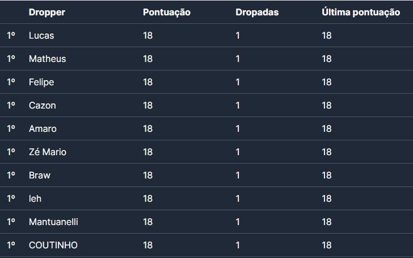This screenshot has height=258, width=413.
Task: Select the Pontuação value in Mantuanelli's row
Action: (x=148, y=222)
